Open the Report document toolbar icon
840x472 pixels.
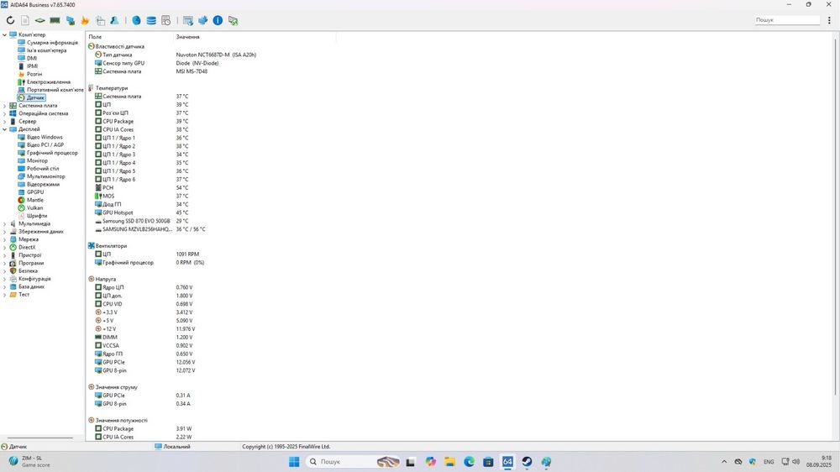coord(25,20)
